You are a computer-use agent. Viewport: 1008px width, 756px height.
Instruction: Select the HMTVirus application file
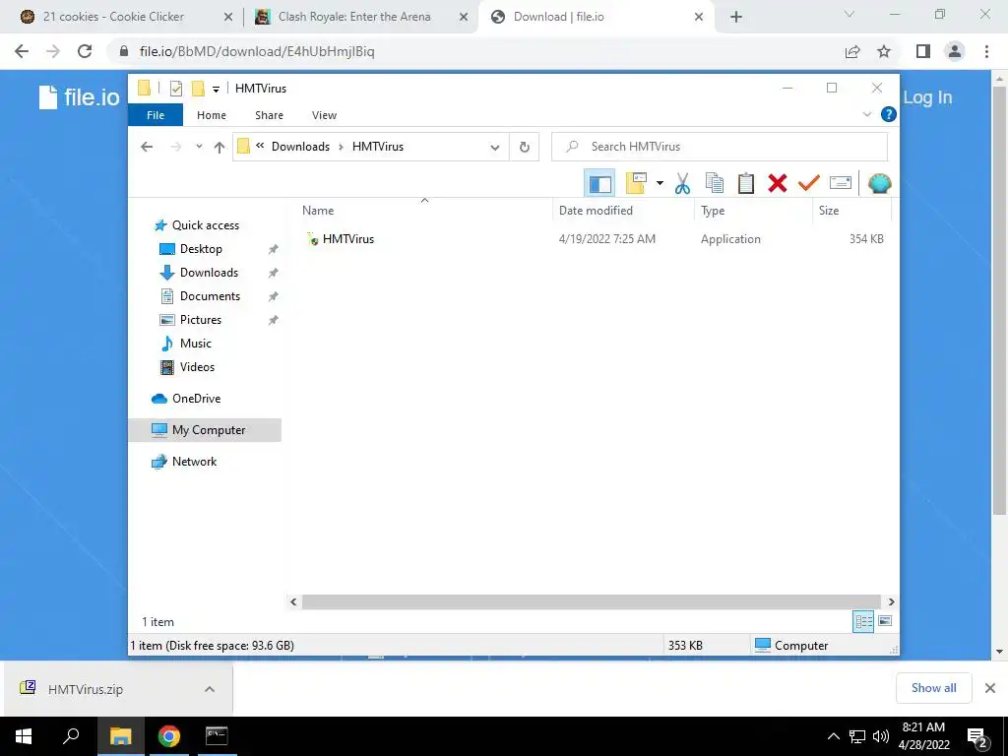(347, 239)
